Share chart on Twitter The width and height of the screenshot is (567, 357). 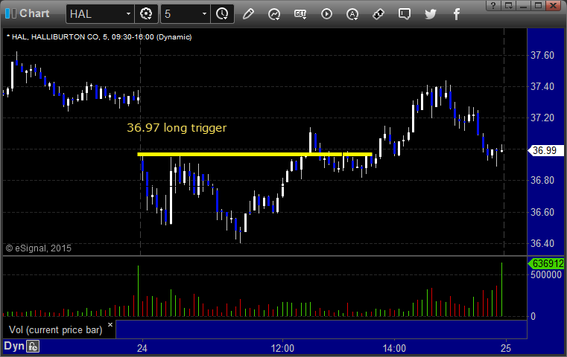(431, 14)
